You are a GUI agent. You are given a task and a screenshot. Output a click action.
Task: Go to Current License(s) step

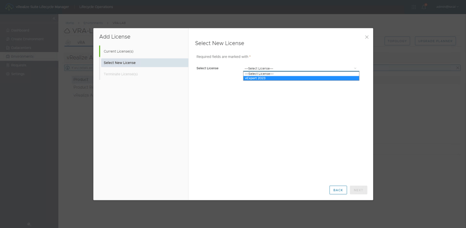point(118,51)
